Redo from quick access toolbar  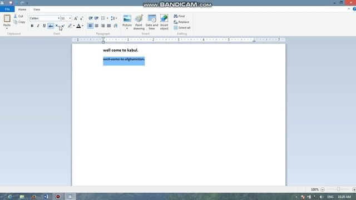point(22,3)
